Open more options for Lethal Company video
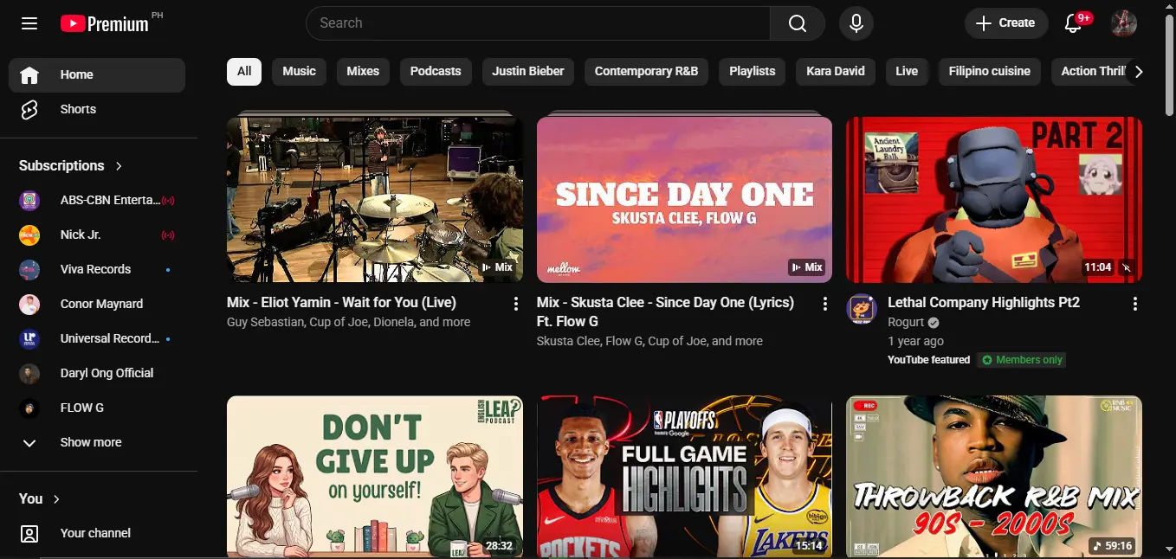Image resolution: width=1176 pixels, height=559 pixels. pos(1134,304)
